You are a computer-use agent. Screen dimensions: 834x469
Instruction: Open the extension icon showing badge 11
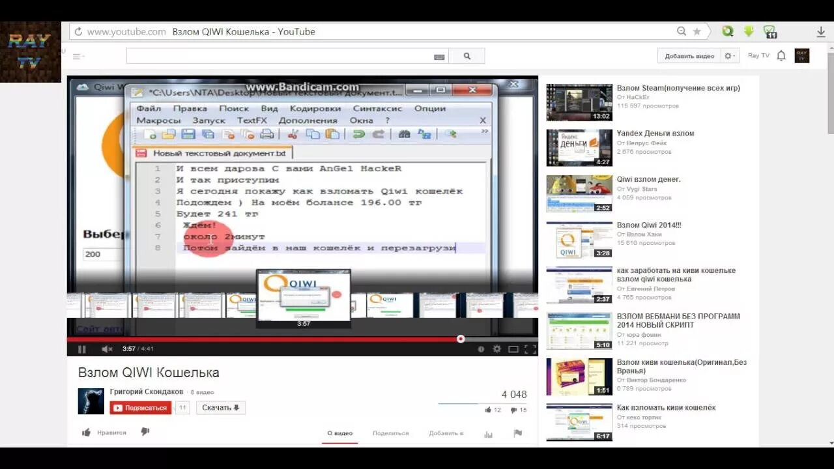pyautogui.click(x=769, y=31)
